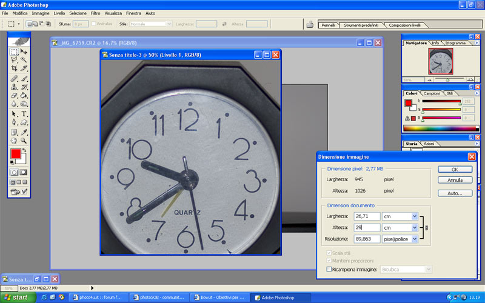This screenshot has height=303, width=485.
Task: Select the Type tool
Action: (x=24, y=113)
